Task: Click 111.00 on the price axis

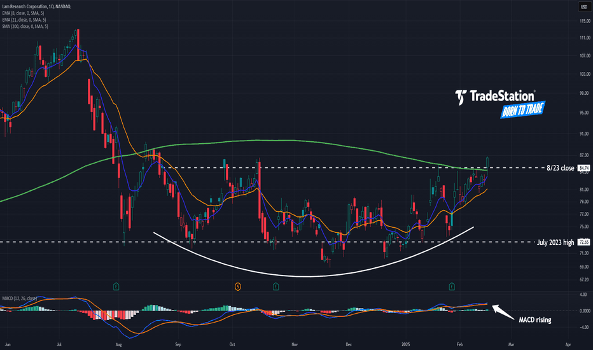Action: point(585,38)
